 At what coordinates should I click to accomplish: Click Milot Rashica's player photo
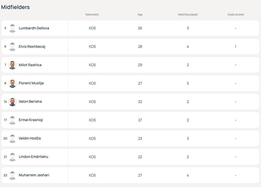12,65
